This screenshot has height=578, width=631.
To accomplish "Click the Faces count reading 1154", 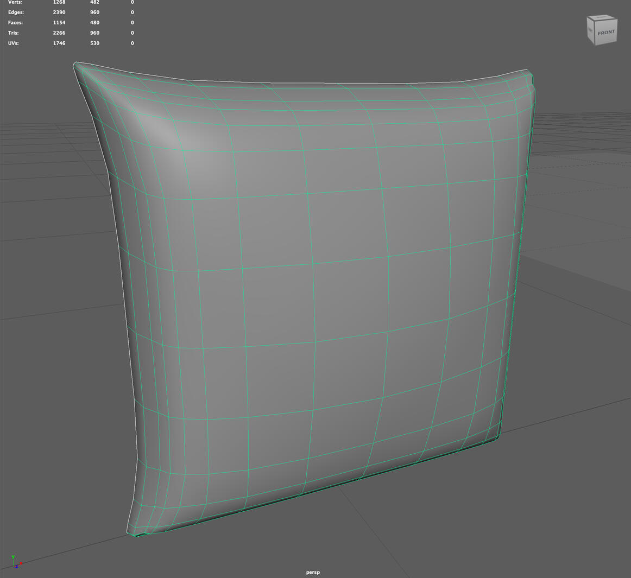I will tap(59, 22).
